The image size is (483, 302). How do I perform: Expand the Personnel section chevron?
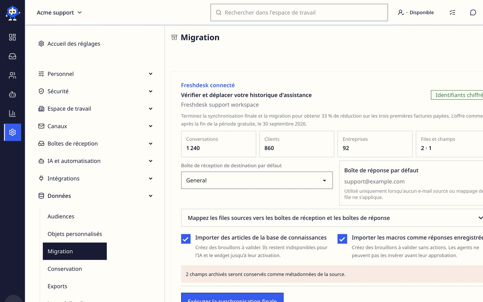point(151,74)
